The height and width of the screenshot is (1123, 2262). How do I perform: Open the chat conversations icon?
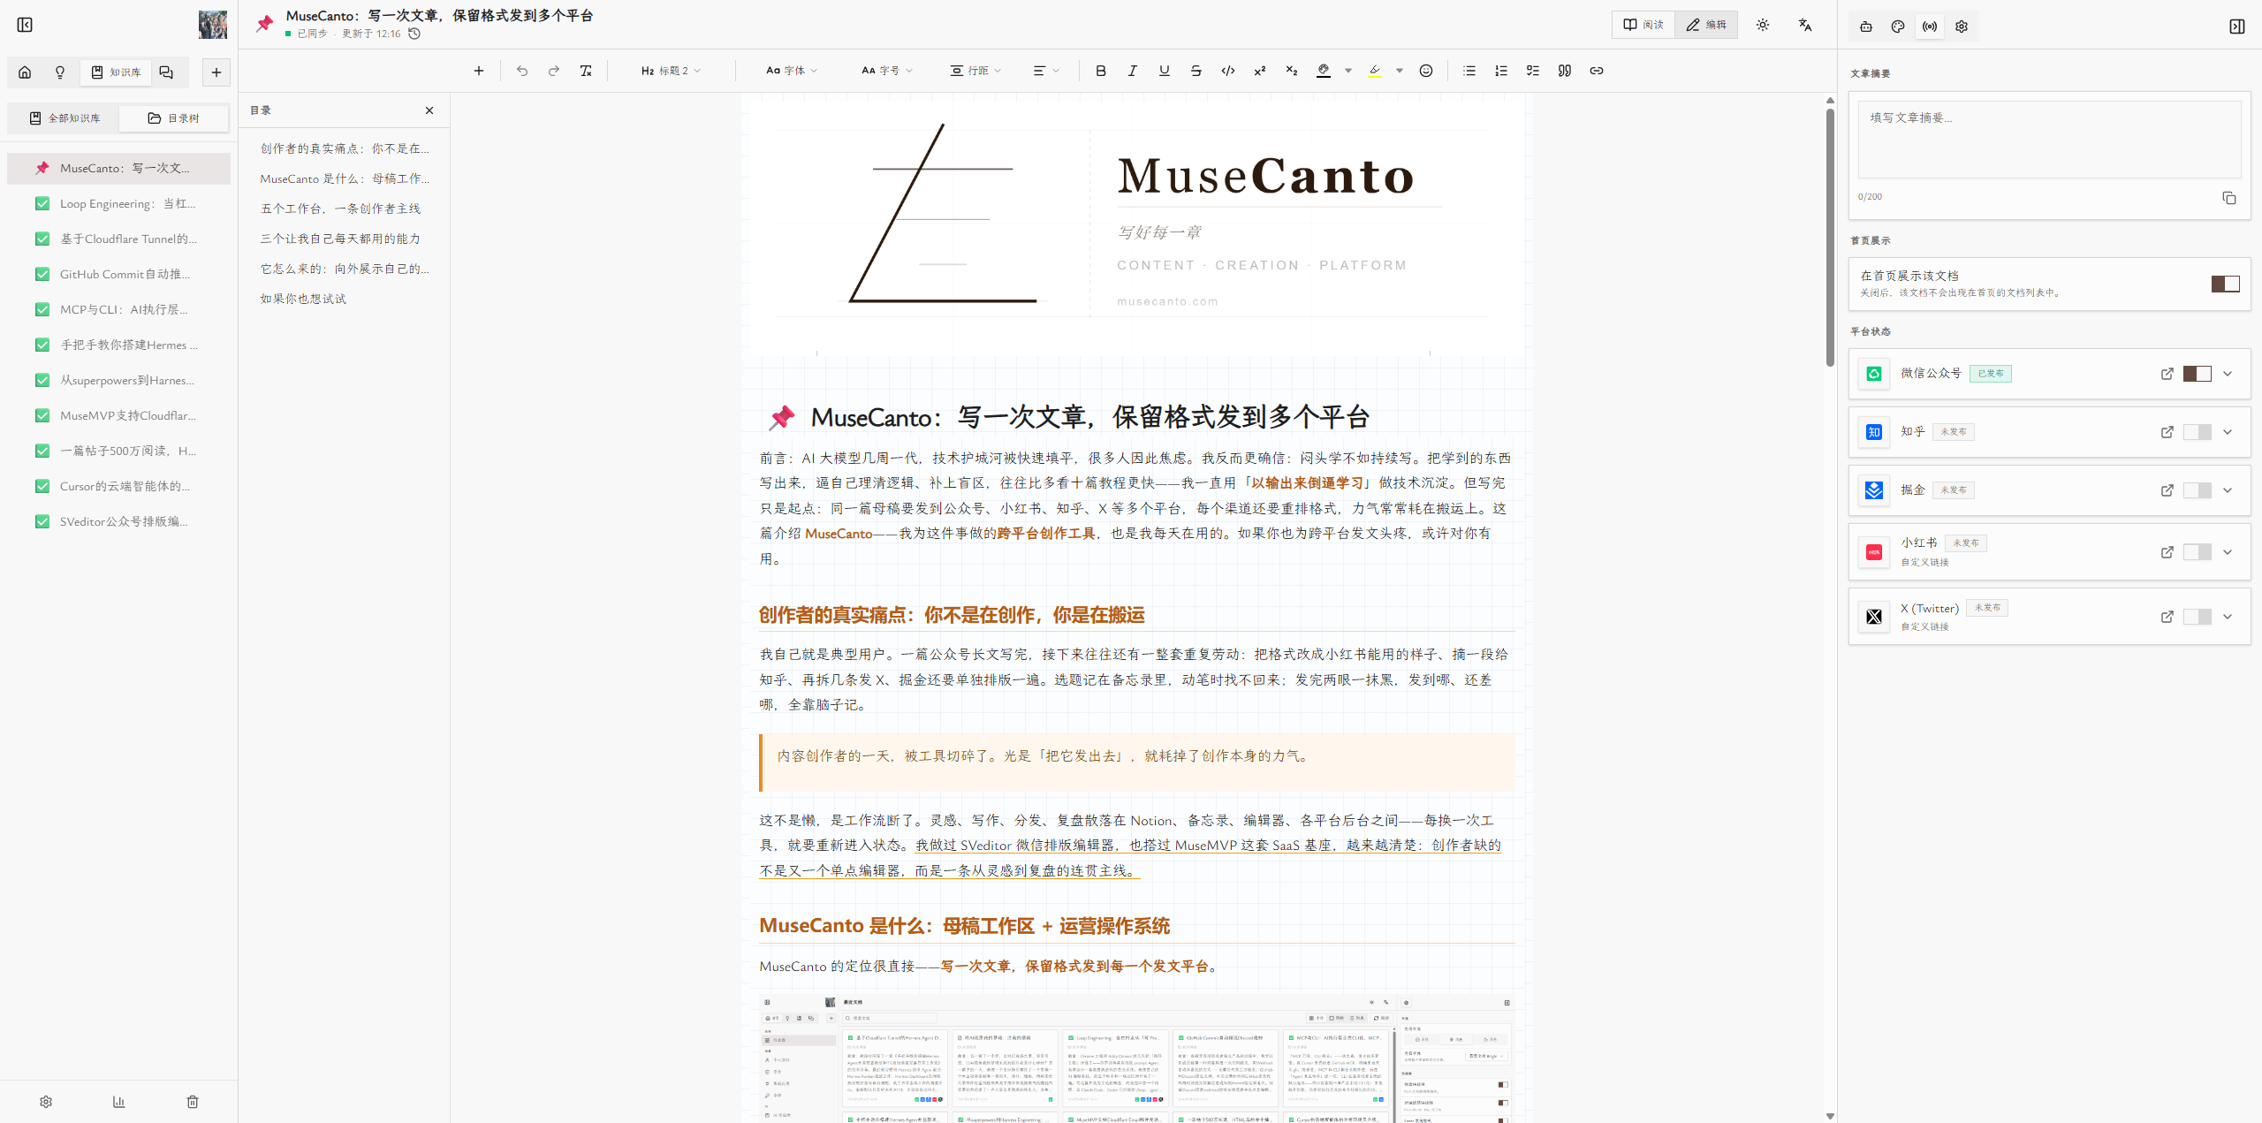[166, 72]
